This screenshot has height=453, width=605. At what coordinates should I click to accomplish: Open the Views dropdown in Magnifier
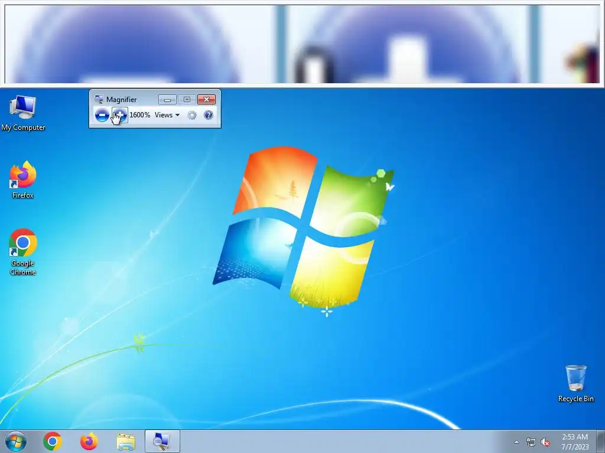point(167,115)
